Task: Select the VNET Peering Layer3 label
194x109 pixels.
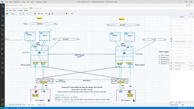Action: pyautogui.click(x=79, y=56)
